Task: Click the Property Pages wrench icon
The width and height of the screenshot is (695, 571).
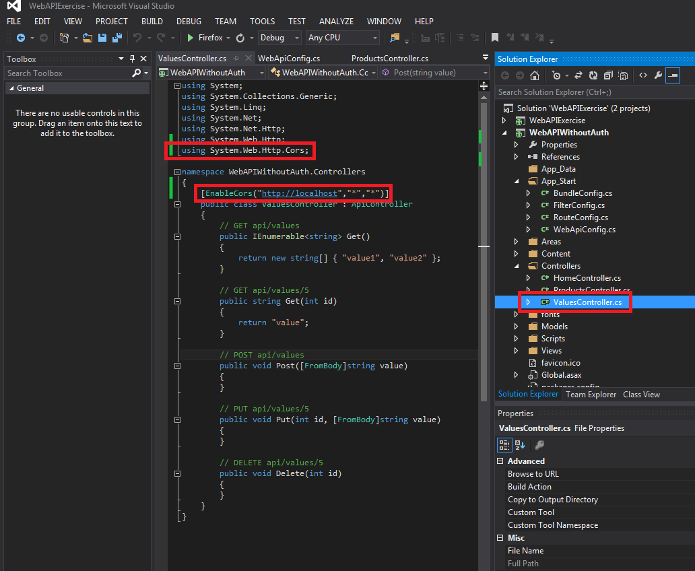Action: 539,444
